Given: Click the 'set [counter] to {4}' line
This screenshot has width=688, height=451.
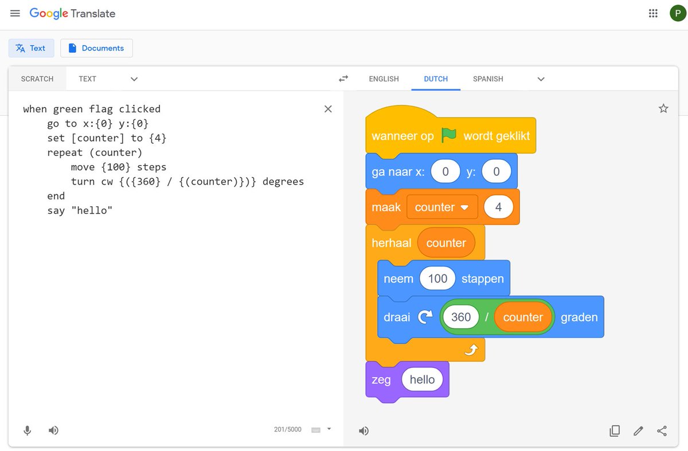Looking at the screenshot, I should tap(107, 138).
